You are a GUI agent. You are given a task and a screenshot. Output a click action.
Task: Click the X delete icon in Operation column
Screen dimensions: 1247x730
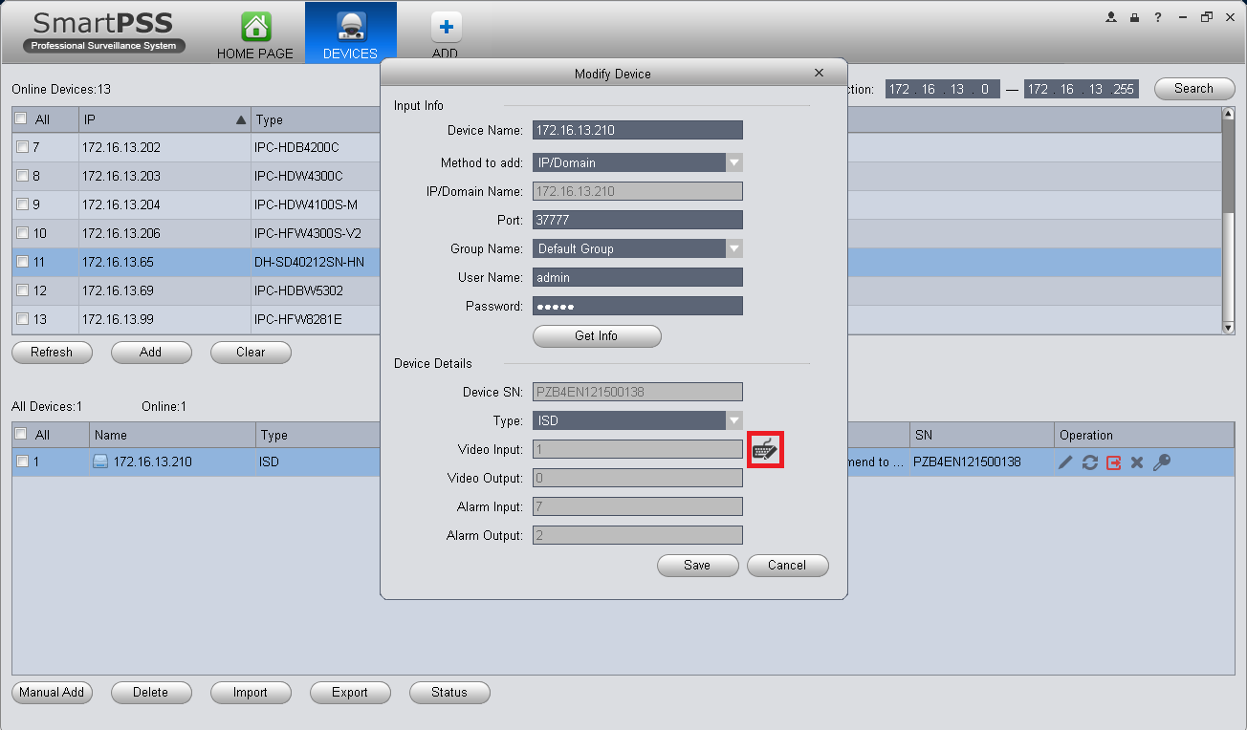click(1137, 462)
